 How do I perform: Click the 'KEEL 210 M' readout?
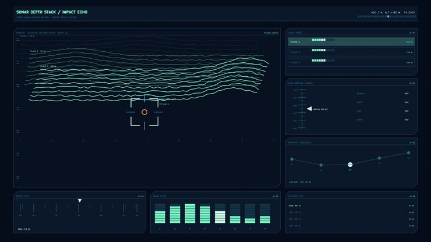point(24,229)
